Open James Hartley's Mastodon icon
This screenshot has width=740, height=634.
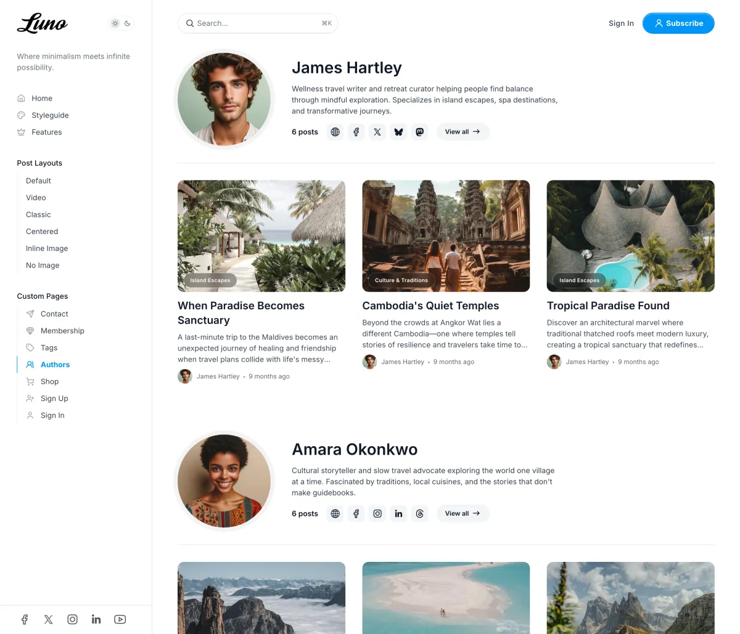coord(420,132)
